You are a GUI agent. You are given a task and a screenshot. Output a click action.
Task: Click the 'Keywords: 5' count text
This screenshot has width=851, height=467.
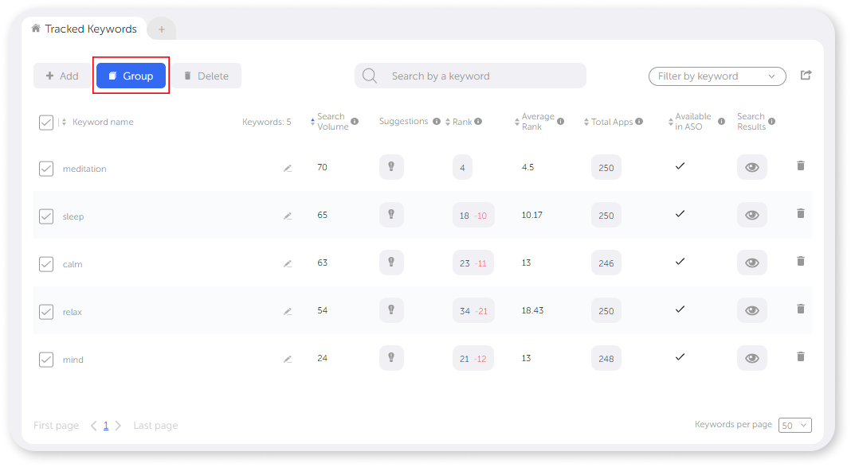tap(266, 122)
